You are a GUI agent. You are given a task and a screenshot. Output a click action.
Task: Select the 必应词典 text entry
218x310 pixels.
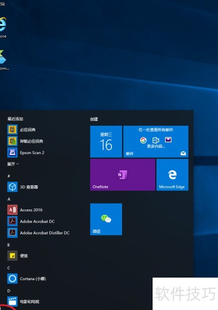[x=28, y=130]
